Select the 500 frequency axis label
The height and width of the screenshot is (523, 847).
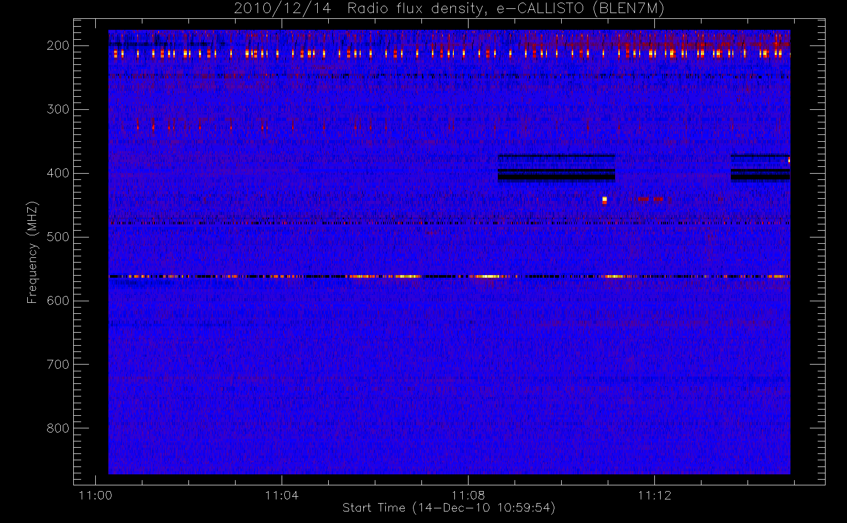tap(58, 237)
